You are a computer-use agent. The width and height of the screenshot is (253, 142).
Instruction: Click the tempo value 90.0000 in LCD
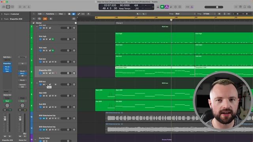(x=125, y=5)
